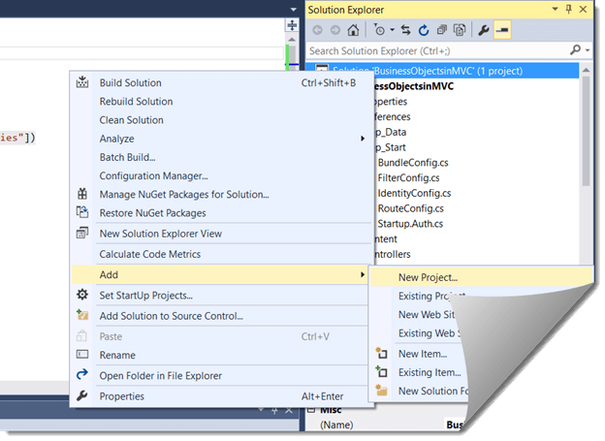Choose Rename from the context menu

click(222, 355)
